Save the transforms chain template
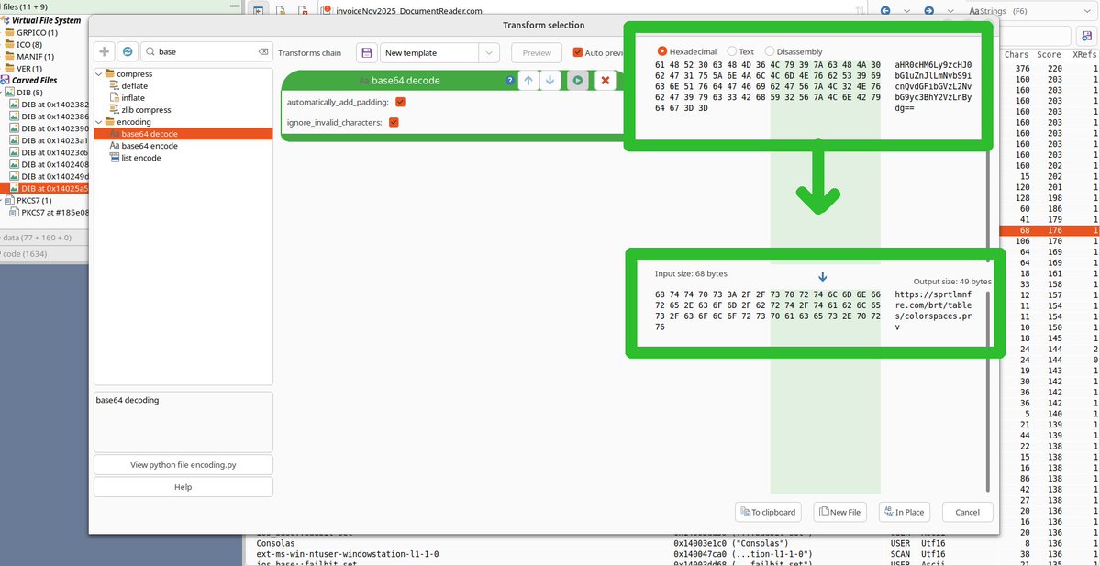 coord(366,52)
